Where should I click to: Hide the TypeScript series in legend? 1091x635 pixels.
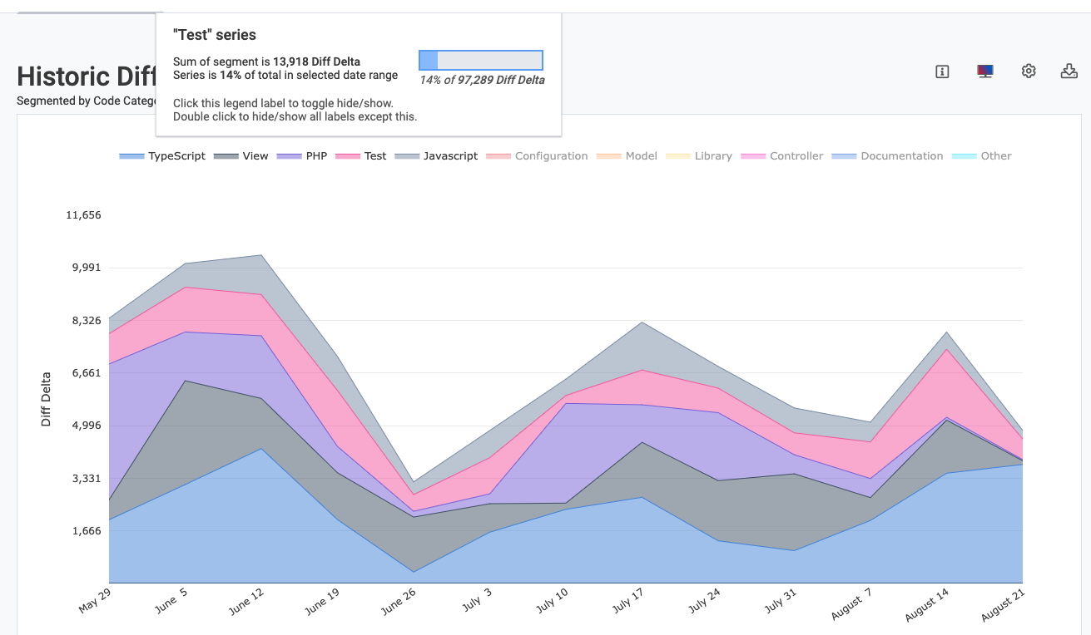pyautogui.click(x=176, y=156)
